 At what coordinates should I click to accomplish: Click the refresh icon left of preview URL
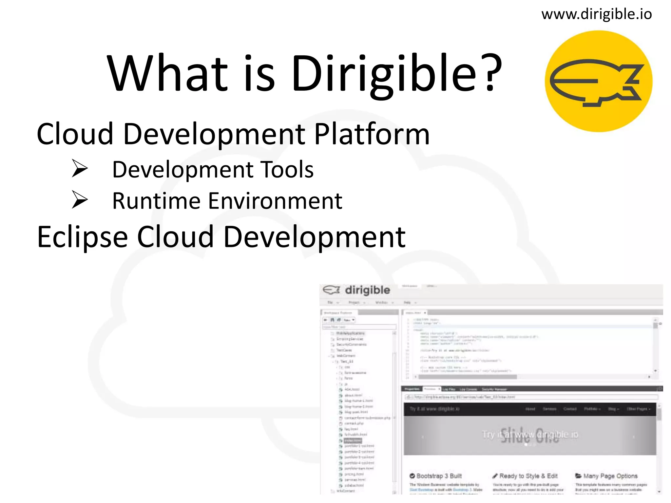click(x=409, y=397)
